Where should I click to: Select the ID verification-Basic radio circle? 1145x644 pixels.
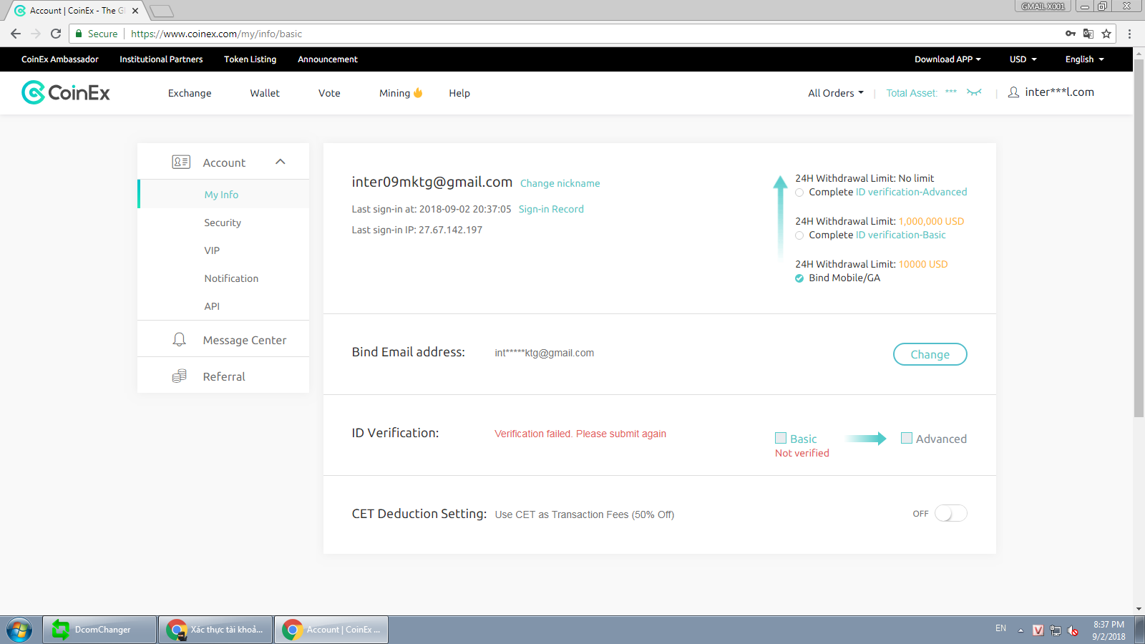click(x=799, y=235)
